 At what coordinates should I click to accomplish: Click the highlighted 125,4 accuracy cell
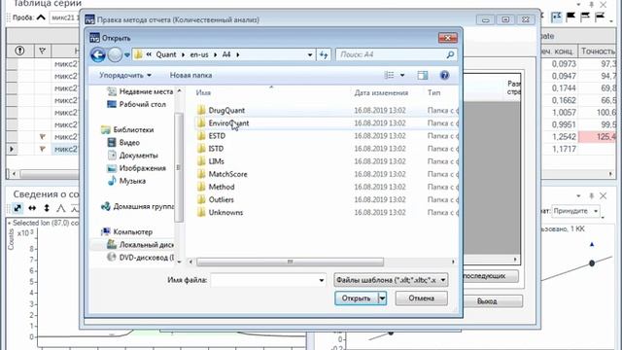598,137
